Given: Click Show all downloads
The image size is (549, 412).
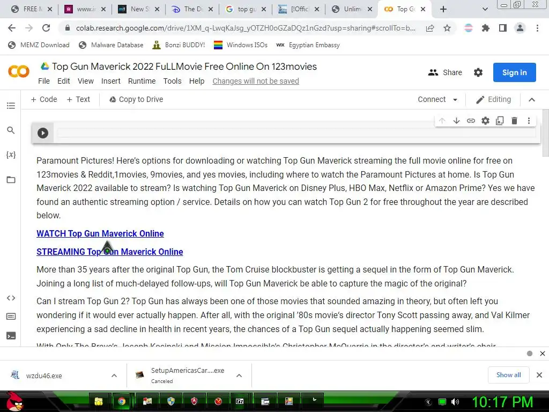Looking at the screenshot, I should tap(508, 375).
